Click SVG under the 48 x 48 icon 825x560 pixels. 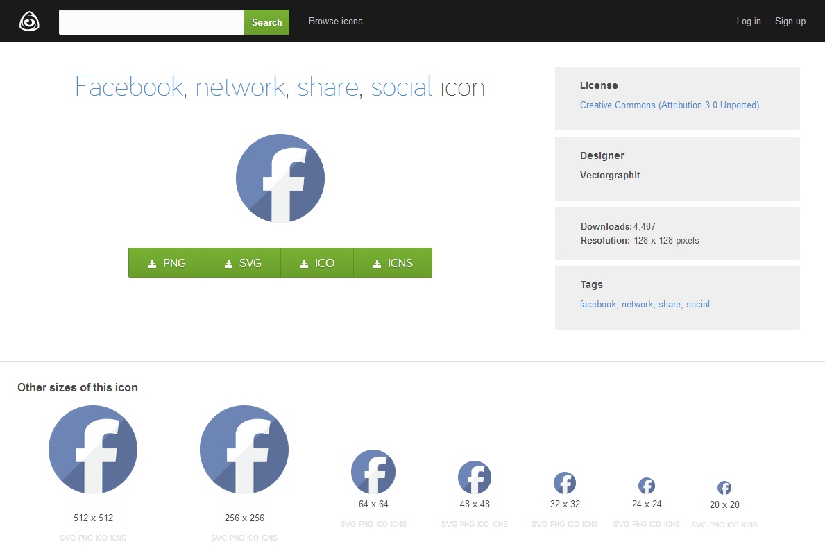(x=450, y=524)
